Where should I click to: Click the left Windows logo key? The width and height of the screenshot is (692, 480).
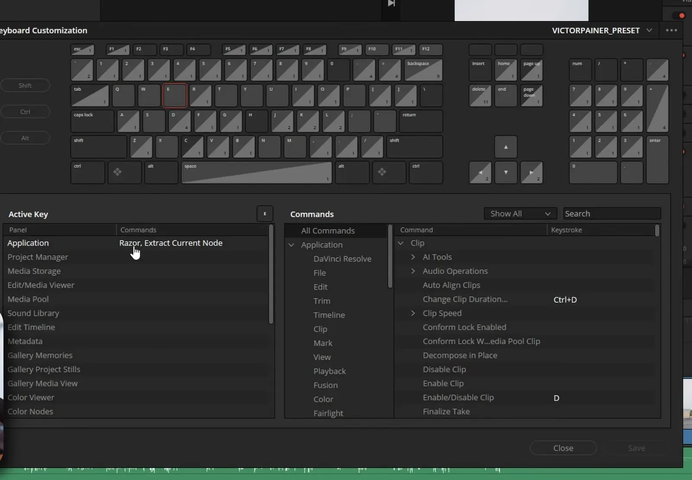pos(125,172)
